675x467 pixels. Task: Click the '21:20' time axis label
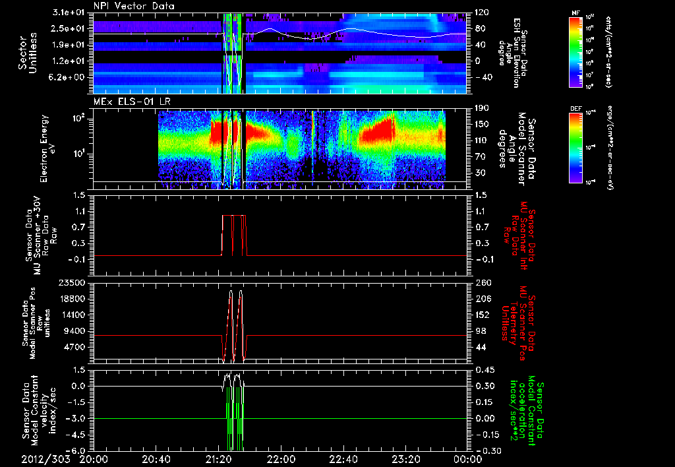pyautogui.click(x=218, y=460)
